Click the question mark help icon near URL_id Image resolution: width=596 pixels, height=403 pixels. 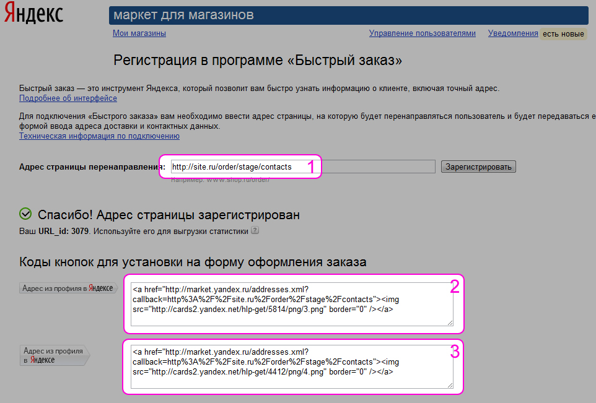click(255, 230)
